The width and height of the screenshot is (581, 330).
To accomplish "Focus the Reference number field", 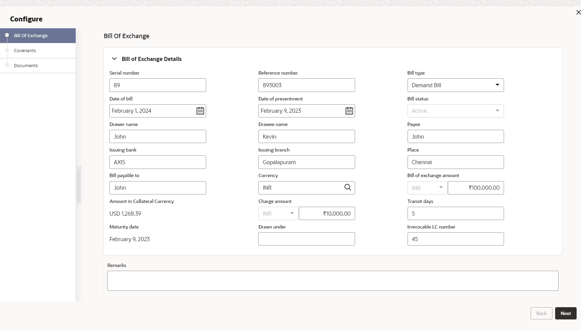I will pos(307,85).
